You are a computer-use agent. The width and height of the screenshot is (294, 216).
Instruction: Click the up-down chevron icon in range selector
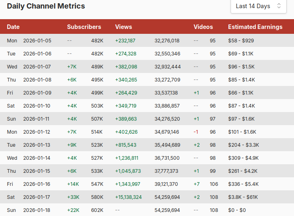(x=279, y=6)
